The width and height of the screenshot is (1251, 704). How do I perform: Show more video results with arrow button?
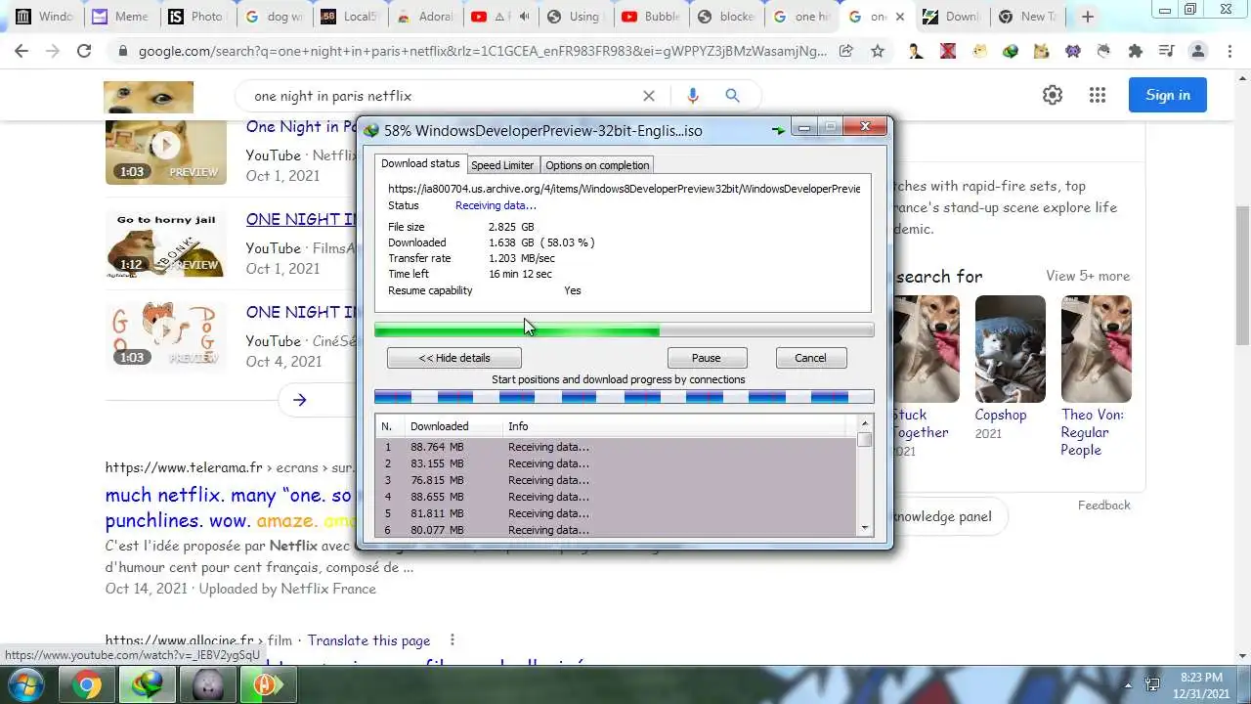[x=299, y=400]
